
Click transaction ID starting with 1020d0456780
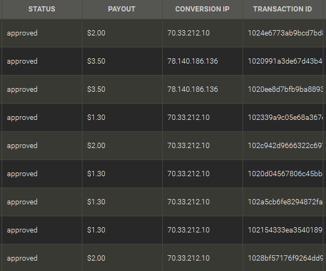point(286,174)
